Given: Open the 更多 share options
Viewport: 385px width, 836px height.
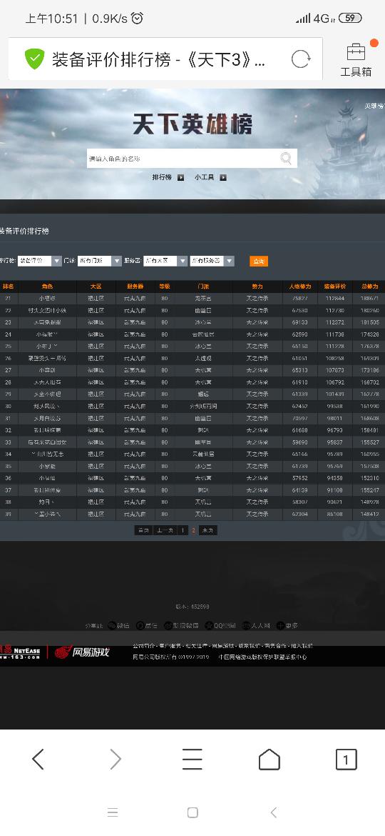Looking at the screenshot, I should click(x=287, y=625).
